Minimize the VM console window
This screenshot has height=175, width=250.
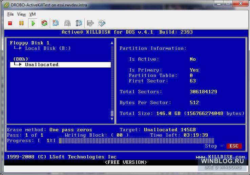coord(219,4)
